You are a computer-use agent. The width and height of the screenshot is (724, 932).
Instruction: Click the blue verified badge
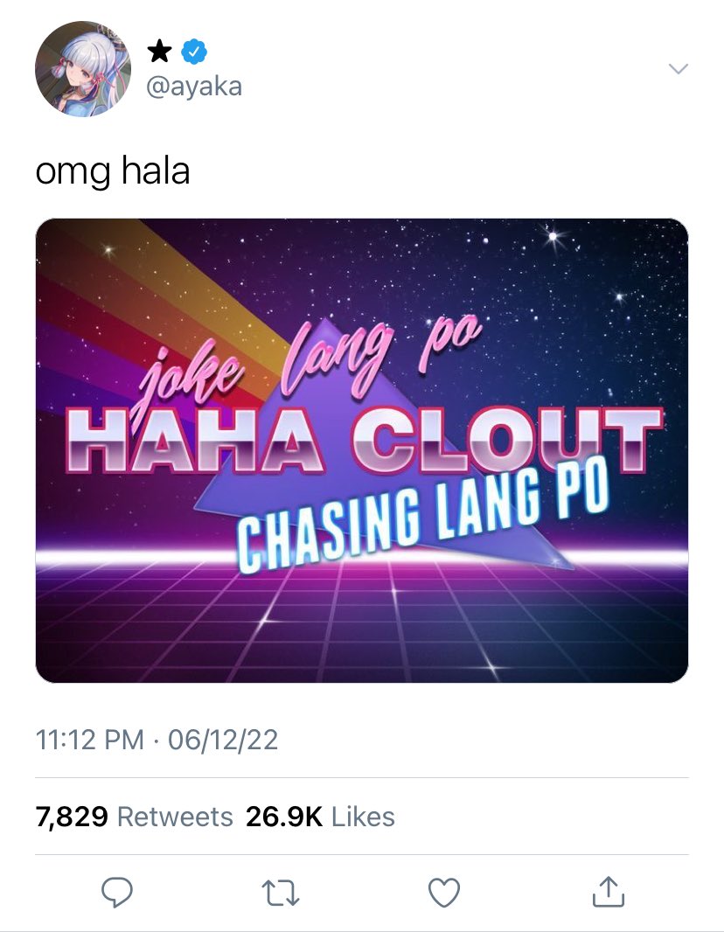pyautogui.click(x=194, y=52)
